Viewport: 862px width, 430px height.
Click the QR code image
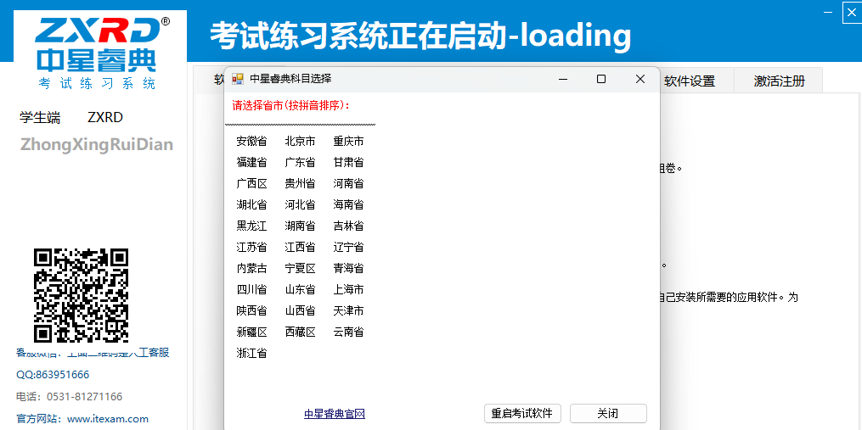81,294
